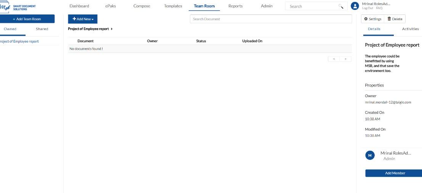This screenshot has width=422, height=193.
Task: Click the Owner column header
Action: pos(152,41)
